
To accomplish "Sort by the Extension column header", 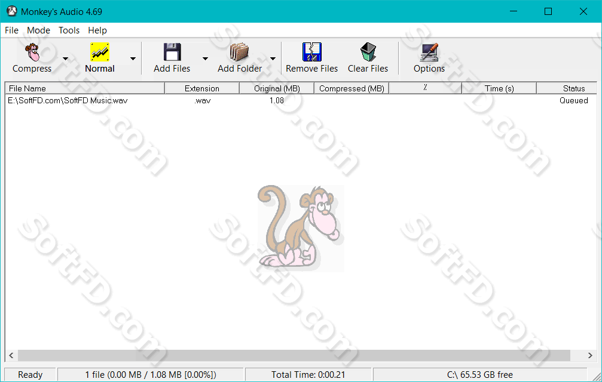I will [202, 88].
